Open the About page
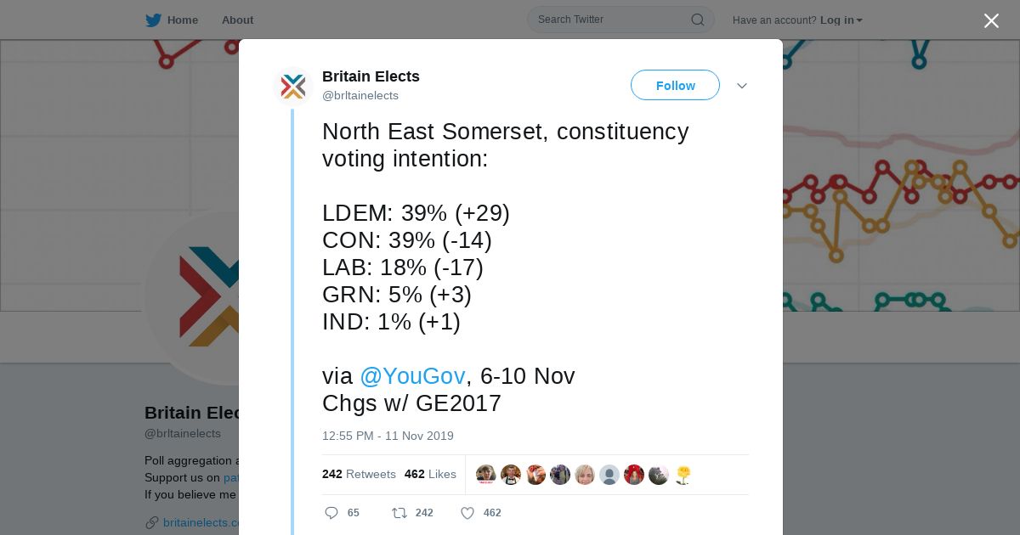 tap(237, 20)
